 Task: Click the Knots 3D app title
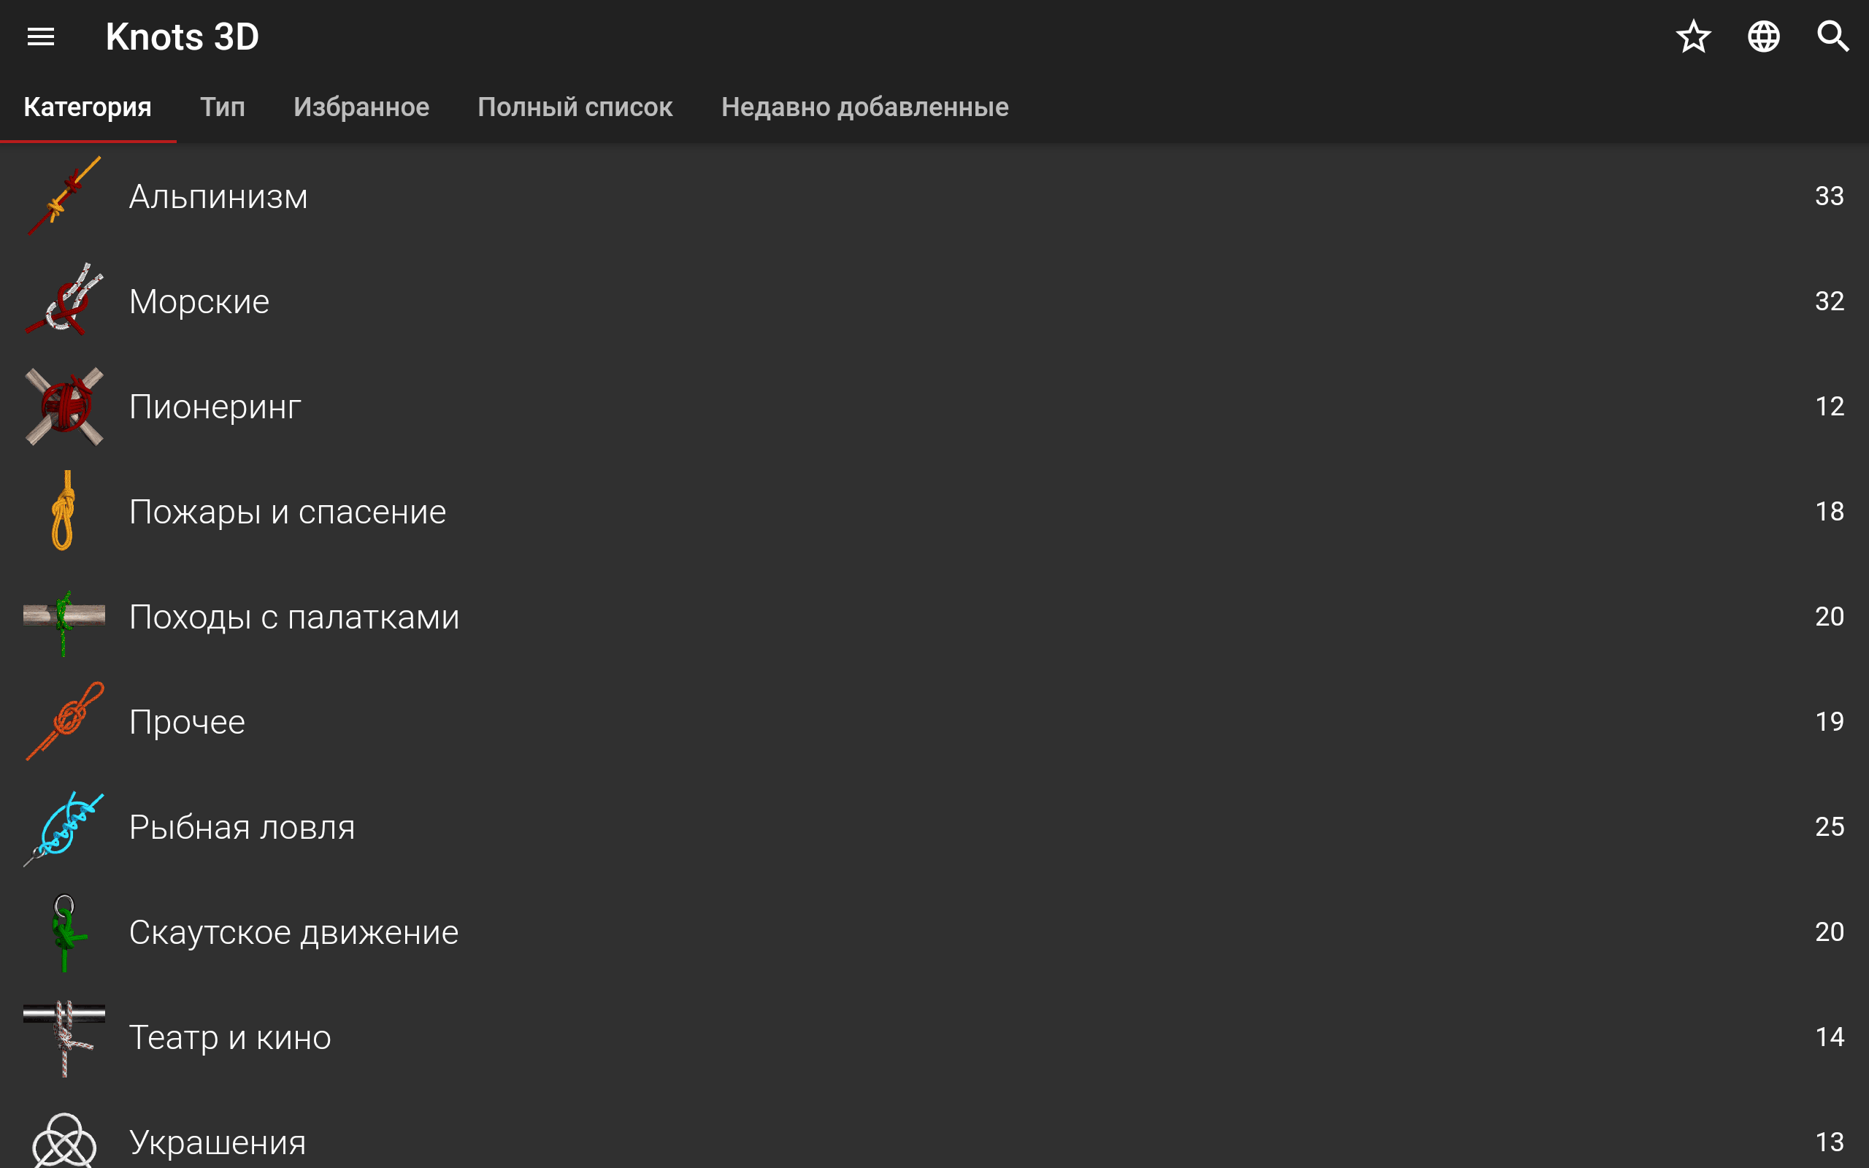click(x=183, y=36)
